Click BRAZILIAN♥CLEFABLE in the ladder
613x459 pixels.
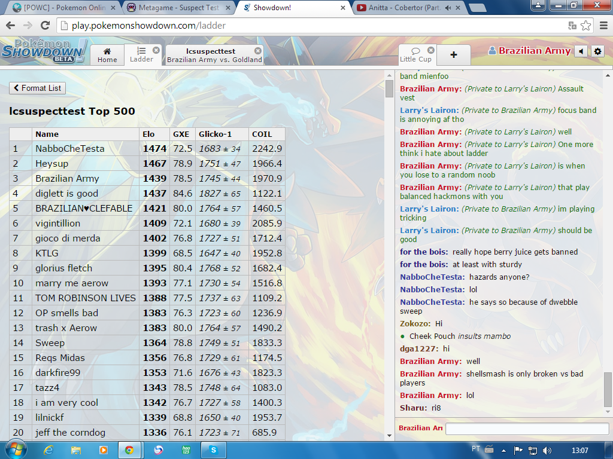click(x=84, y=209)
